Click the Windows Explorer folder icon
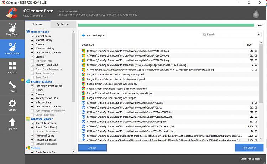Screen dimensions: 267x164 click(28, 119)
